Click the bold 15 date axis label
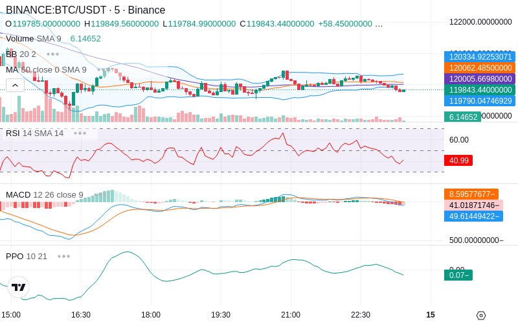The height and width of the screenshot is (324, 518). point(431,315)
